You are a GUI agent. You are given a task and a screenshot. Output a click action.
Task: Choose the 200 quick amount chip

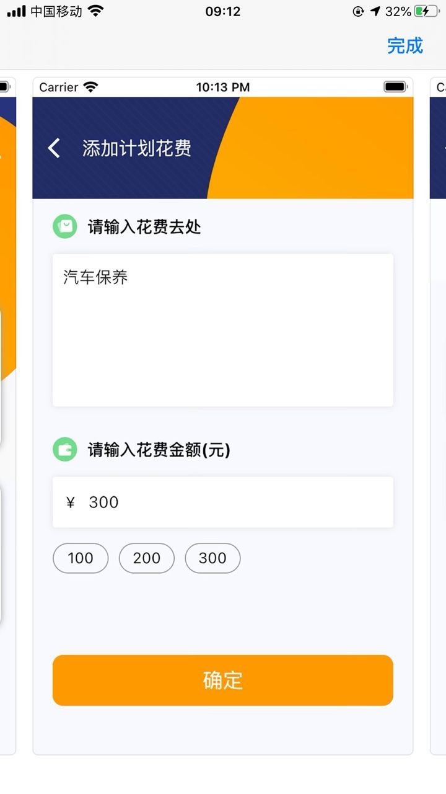click(x=147, y=558)
